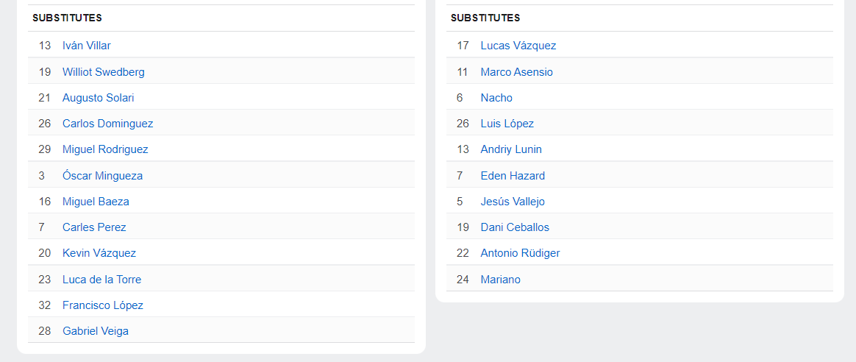The width and height of the screenshot is (856, 362).
Task: Open the Luca de la Torre link
Action: point(101,279)
